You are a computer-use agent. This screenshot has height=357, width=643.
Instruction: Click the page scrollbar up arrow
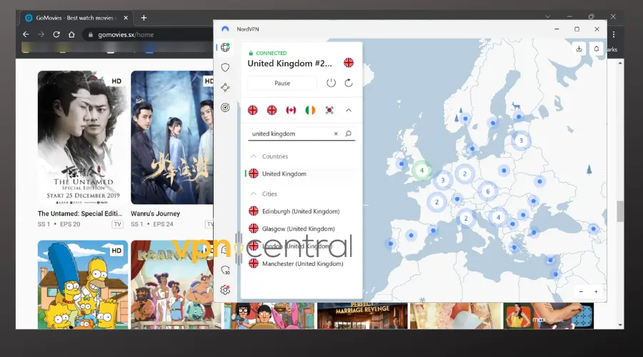pyautogui.click(x=620, y=63)
